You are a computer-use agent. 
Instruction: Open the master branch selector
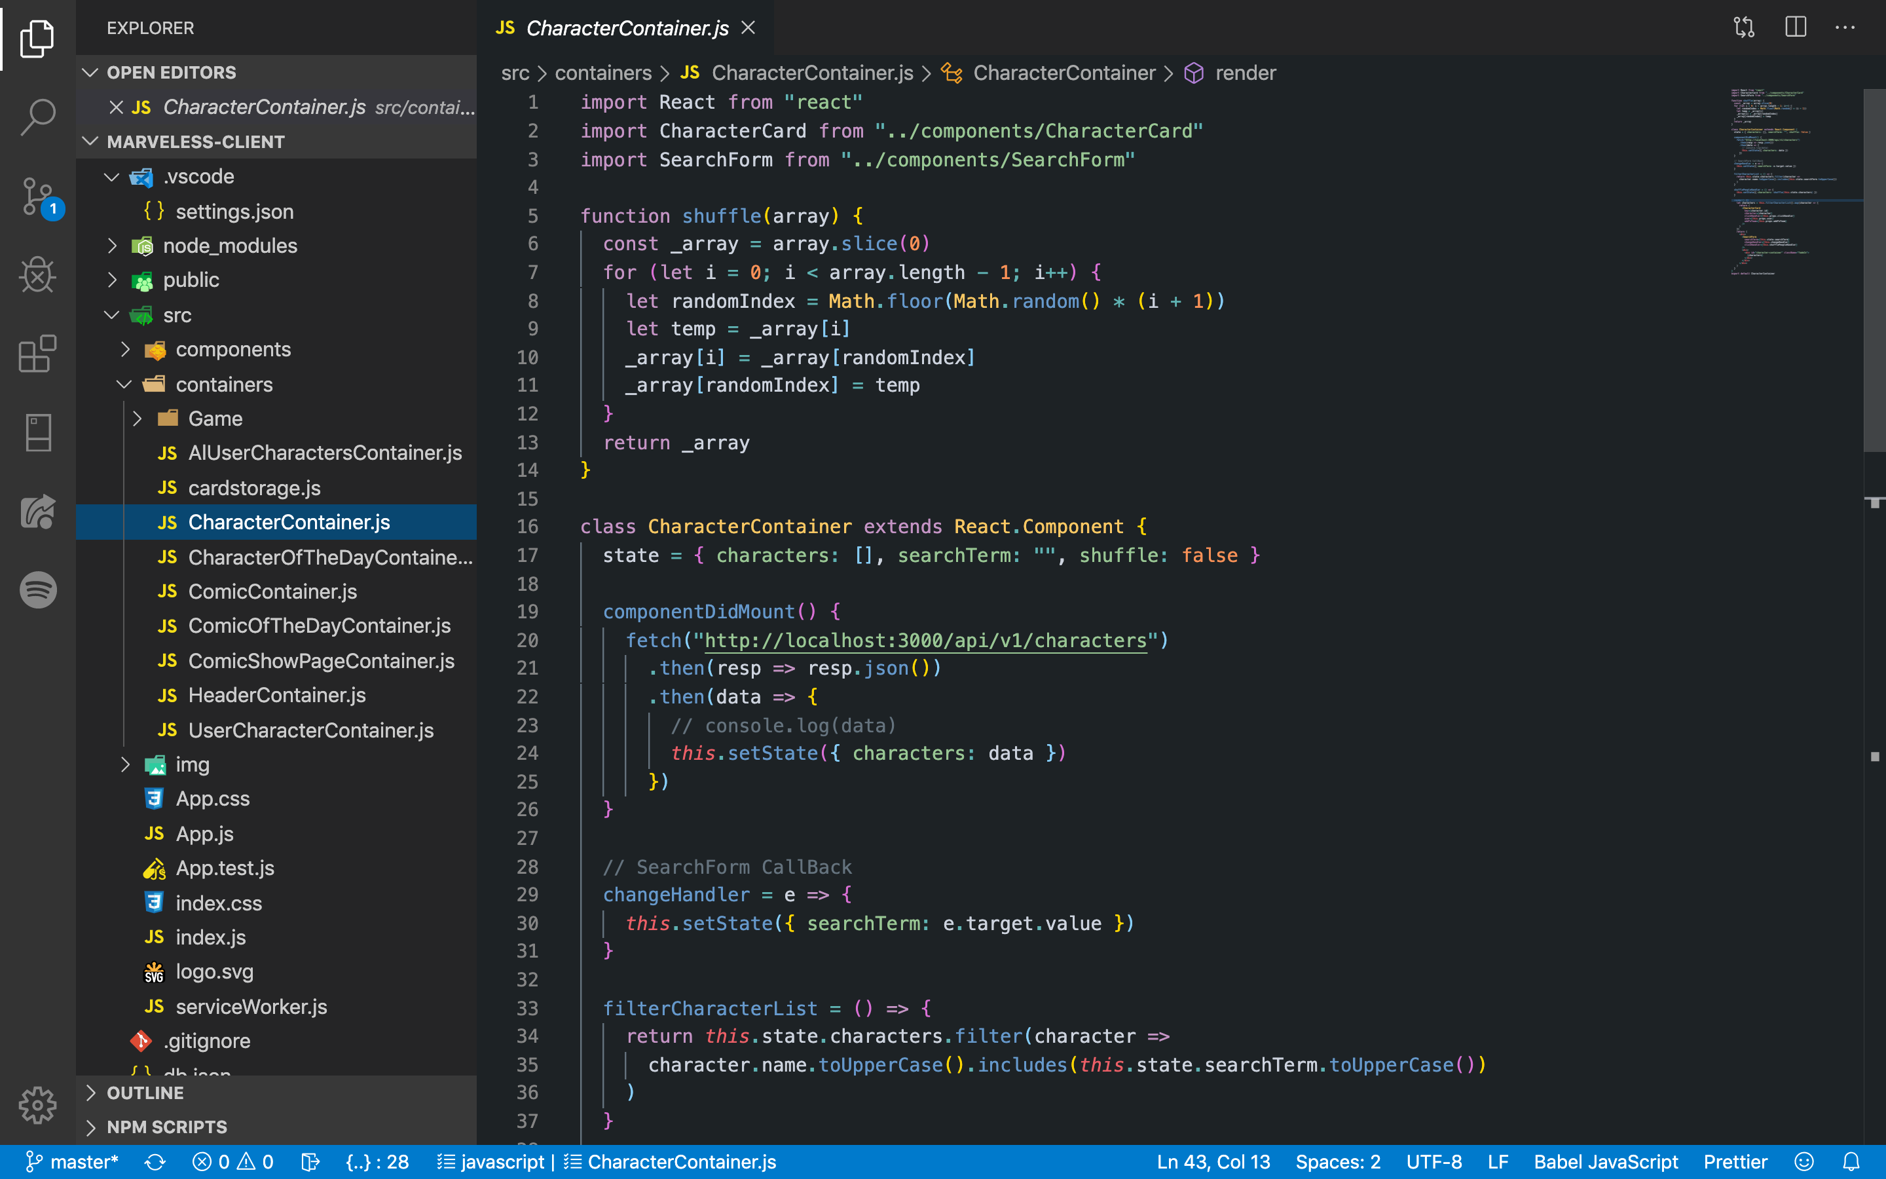coord(71,1162)
